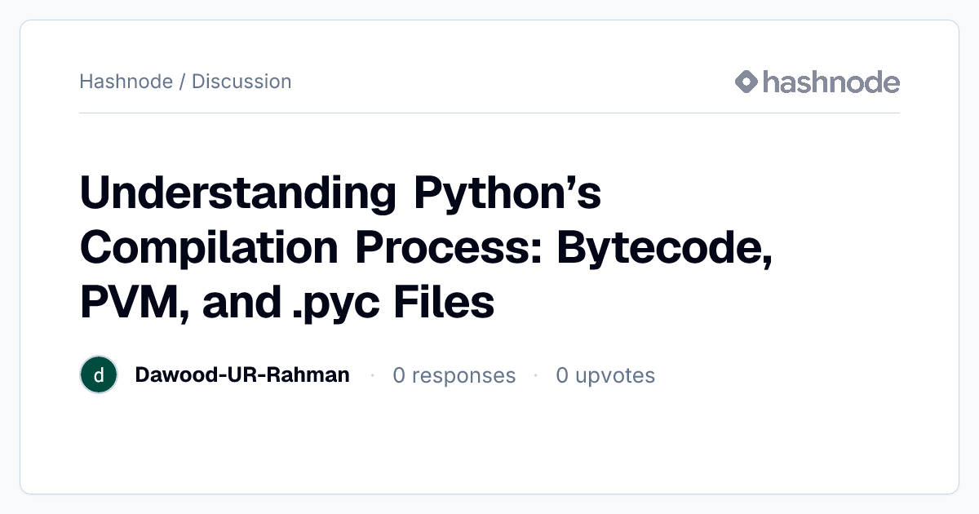Click the word Compilation in the title

click(209, 248)
